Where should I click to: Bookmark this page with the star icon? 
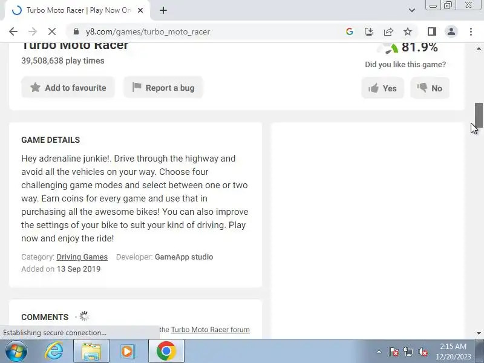pos(408,31)
